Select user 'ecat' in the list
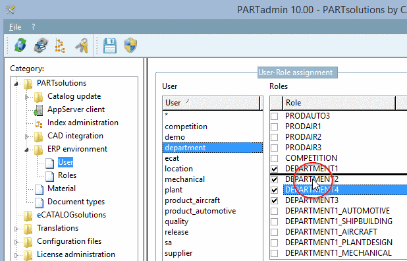Viewport: 407px width, 261px height. click(213, 158)
